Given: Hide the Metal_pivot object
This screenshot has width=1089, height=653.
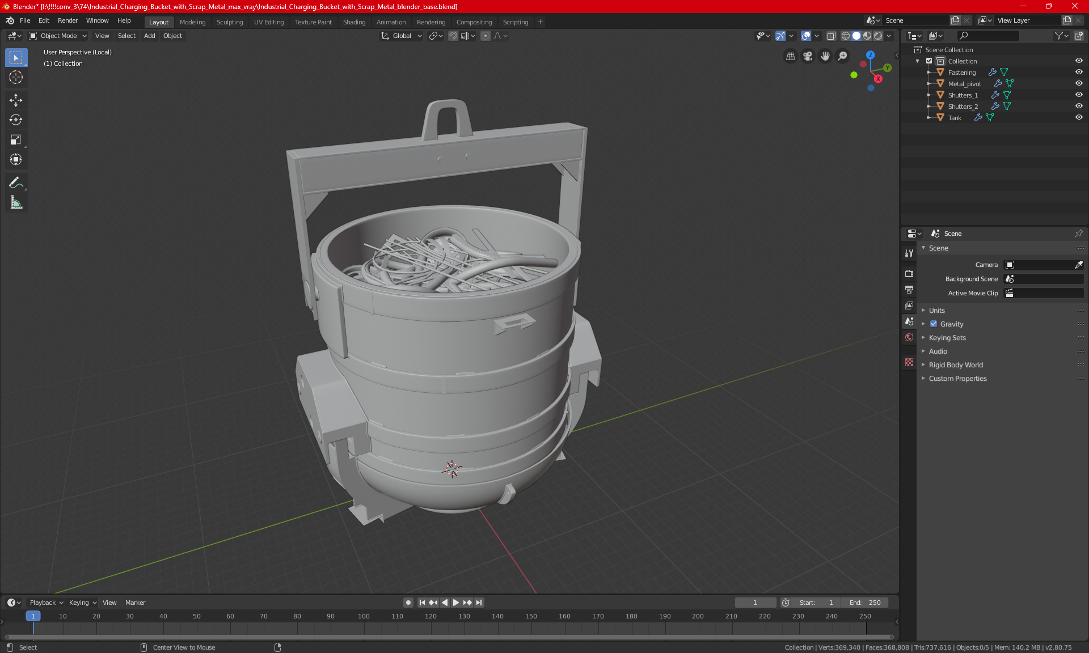Looking at the screenshot, I should click(x=1079, y=83).
